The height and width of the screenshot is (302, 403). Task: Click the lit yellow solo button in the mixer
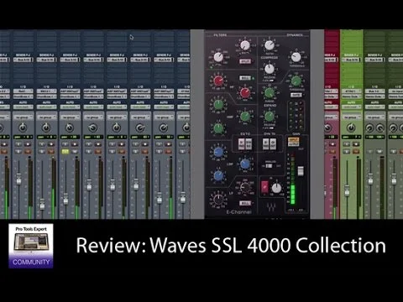click(x=65, y=152)
